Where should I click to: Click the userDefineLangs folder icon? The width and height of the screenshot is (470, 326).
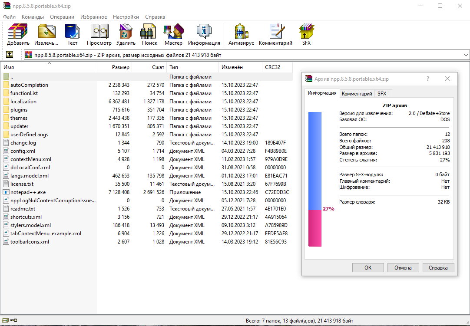(x=6, y=134)
